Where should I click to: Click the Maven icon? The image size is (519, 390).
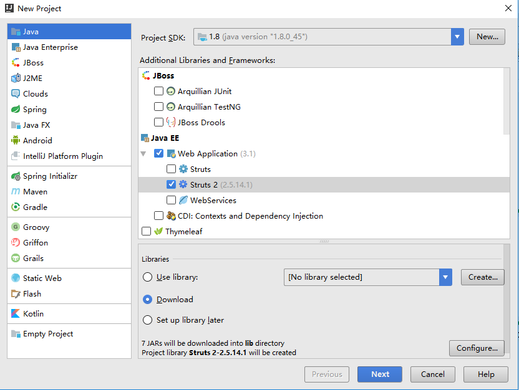point(16,192)
